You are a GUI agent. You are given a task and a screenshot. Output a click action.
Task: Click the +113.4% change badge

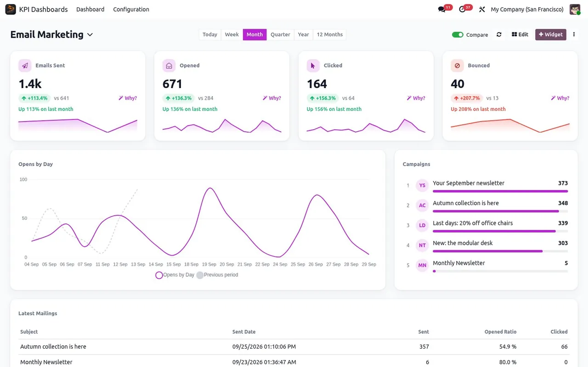click(x=34, y=98)
